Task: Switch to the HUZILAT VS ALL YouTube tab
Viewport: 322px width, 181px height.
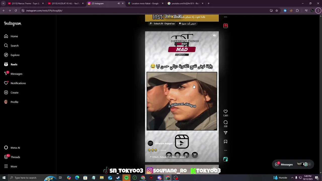Action: click(x=66, y=4)
